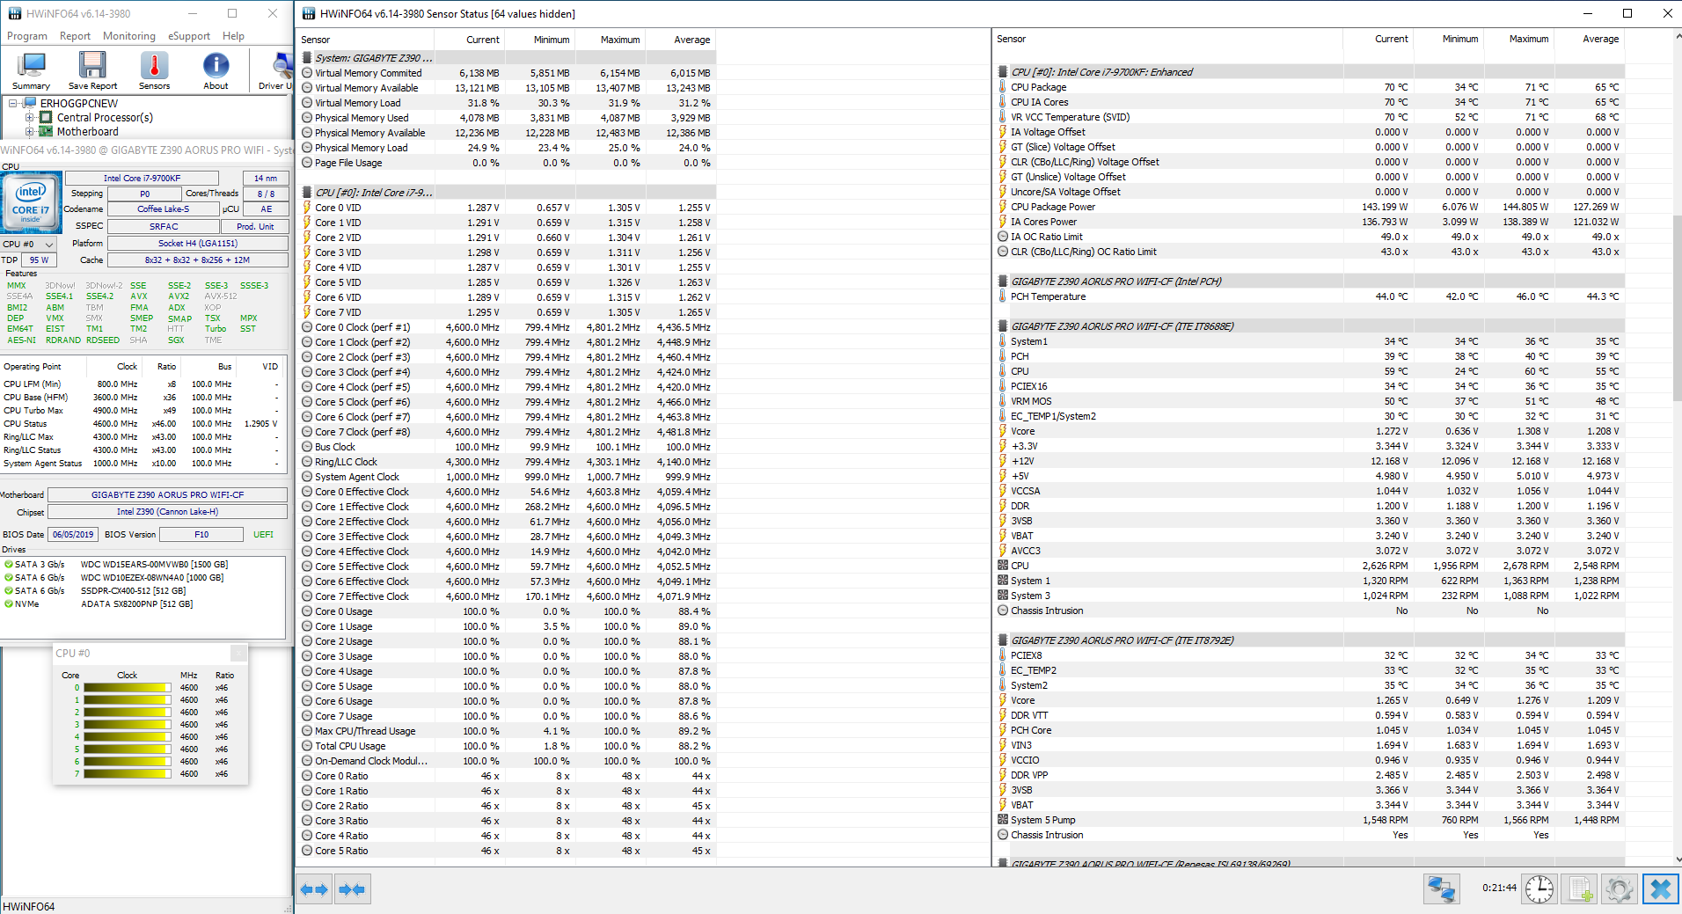Click the icon beside Virtual Memory Commited

pyautogui.click(x=307, y=73)
